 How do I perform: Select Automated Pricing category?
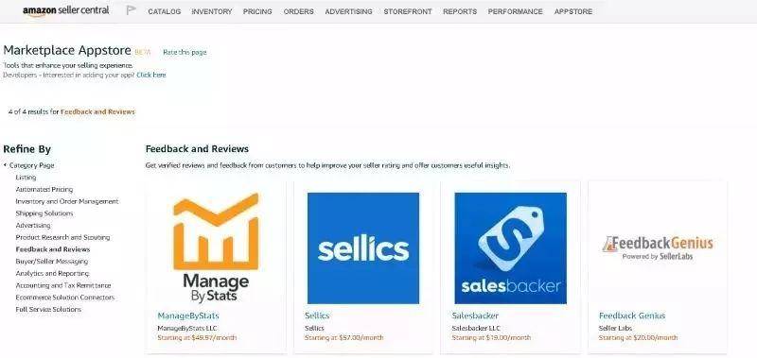pos(44,189)
